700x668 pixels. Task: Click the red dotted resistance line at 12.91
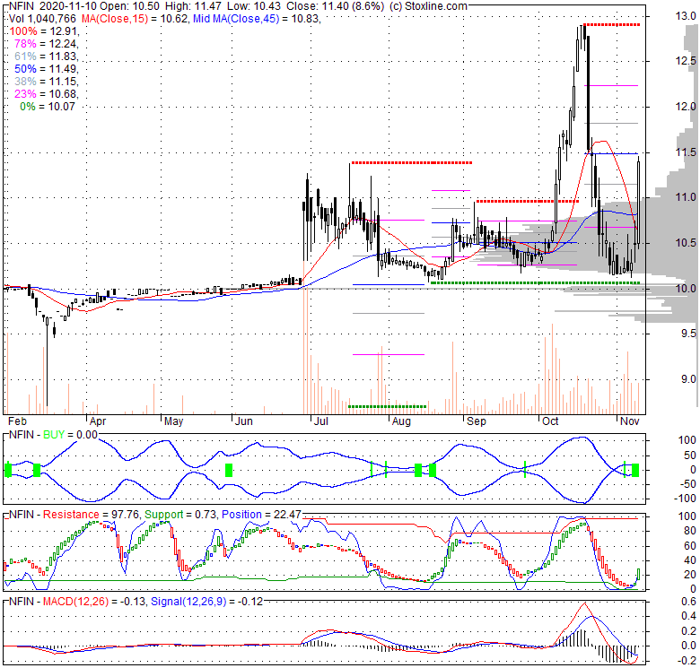tap(612, 24)
